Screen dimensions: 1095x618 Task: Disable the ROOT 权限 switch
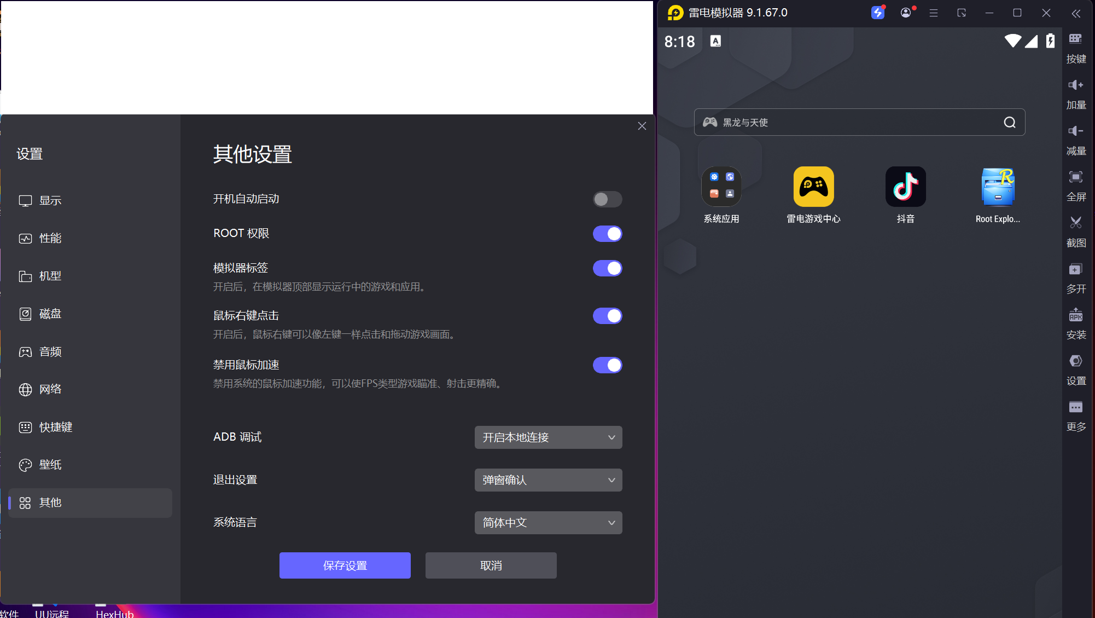(607, 234)
